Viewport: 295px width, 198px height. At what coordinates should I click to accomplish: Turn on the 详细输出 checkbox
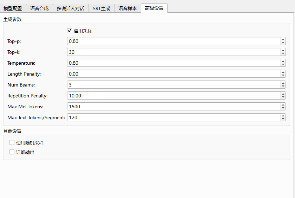[x=12, y=152]
